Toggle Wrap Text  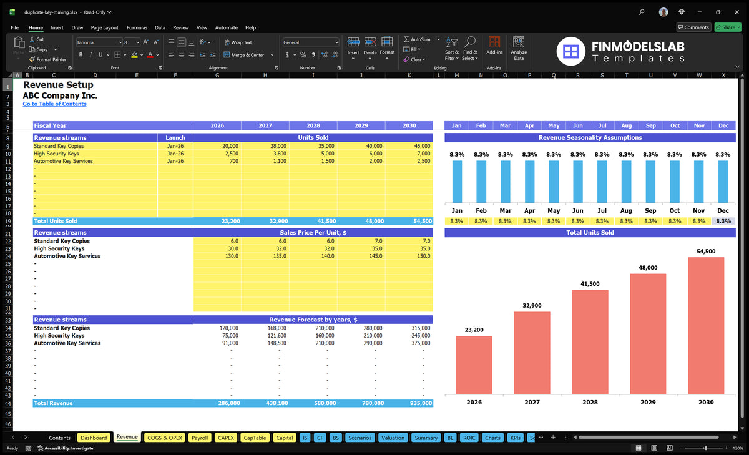[238, 42]
